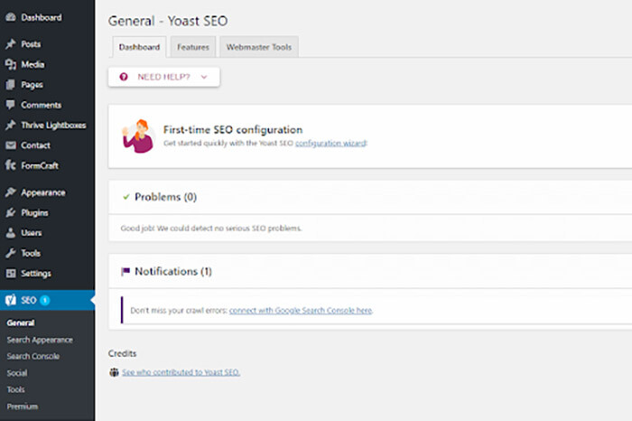The height and width of the screenshot is (421, 632).
Task: Open the Comments menu item
Action: click(x=42, y=105)
